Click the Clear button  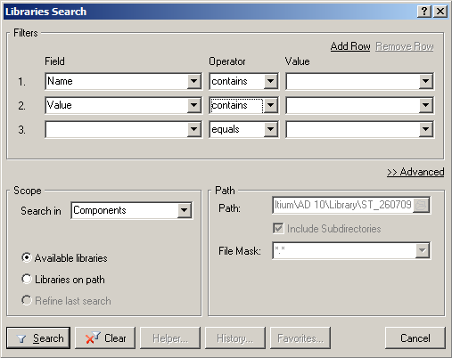point(105,338)
